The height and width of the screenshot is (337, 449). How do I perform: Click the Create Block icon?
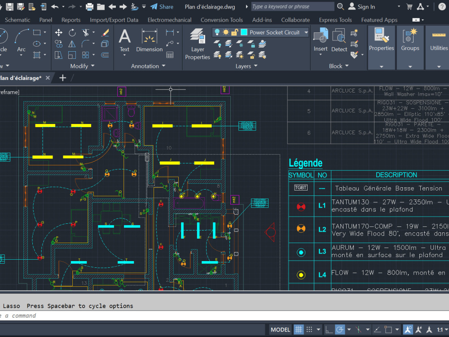pyautogui.click(x=355, y=32)
